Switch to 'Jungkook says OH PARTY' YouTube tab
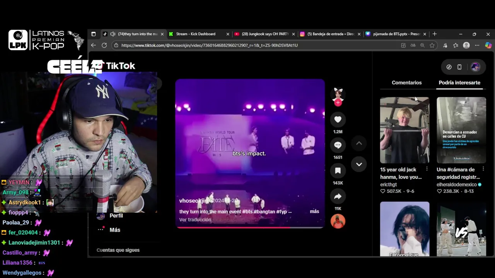The image size is (495, 278). (265, 34)
